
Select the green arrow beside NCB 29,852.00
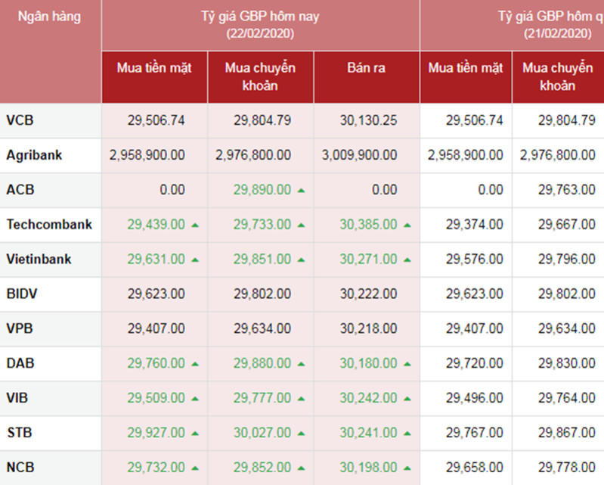(301, 469)
